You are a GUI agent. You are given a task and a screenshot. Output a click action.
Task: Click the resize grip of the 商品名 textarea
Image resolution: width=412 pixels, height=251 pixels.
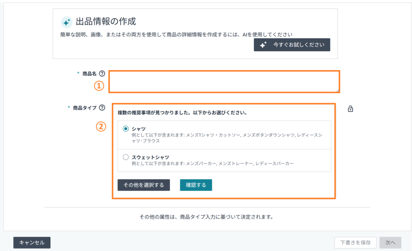click(337, 90)
